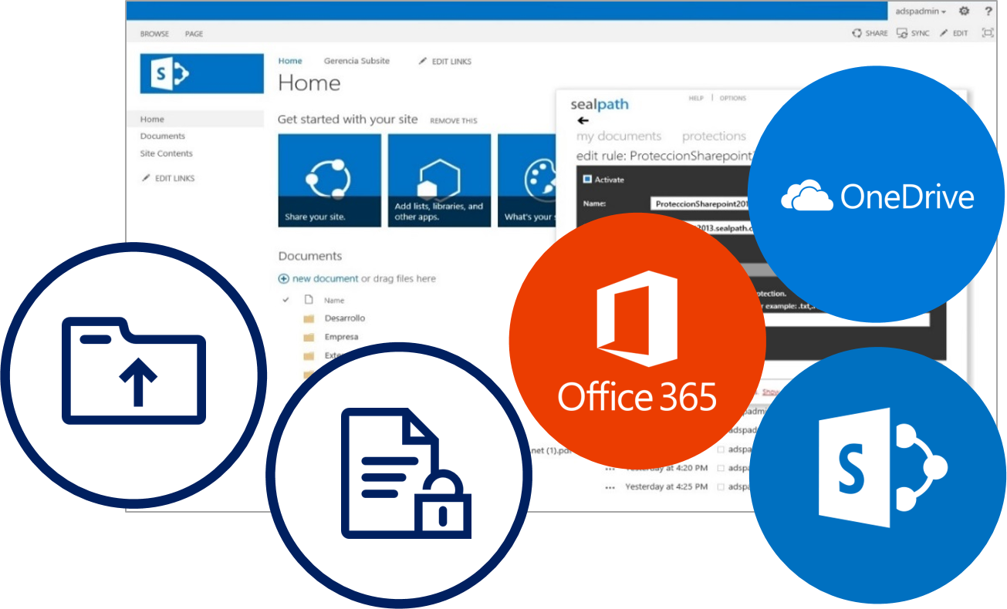The image size is (1007, 609).
Task: Click the EDIT pencil icon
Action: [944, 33]
